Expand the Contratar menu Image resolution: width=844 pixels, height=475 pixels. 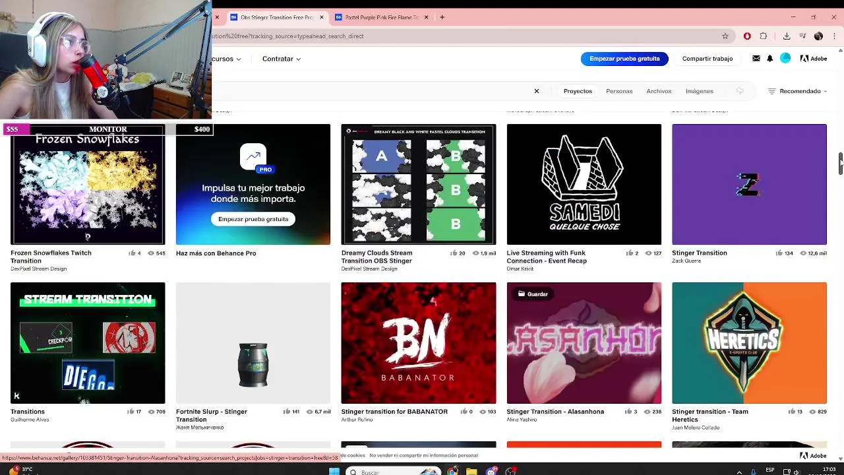click(282, 59)
